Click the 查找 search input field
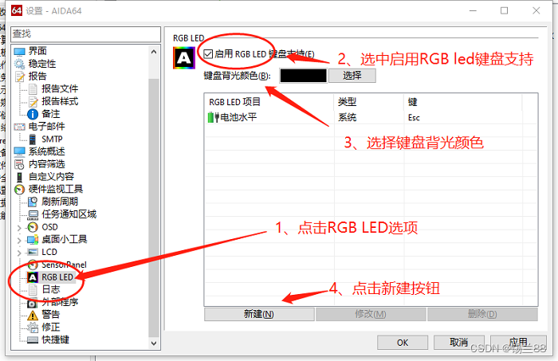Screen dimensions: 558x361 click(x=86, y=34)
